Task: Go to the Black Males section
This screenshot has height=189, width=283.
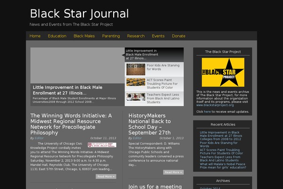Action: [84, 36]
